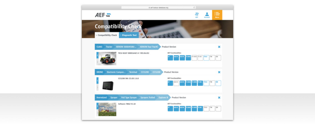The width and height of the screenshot is (315, 125).
Task: Select Kverneland breadcrumb segment
Action: (x=102, y=97)
